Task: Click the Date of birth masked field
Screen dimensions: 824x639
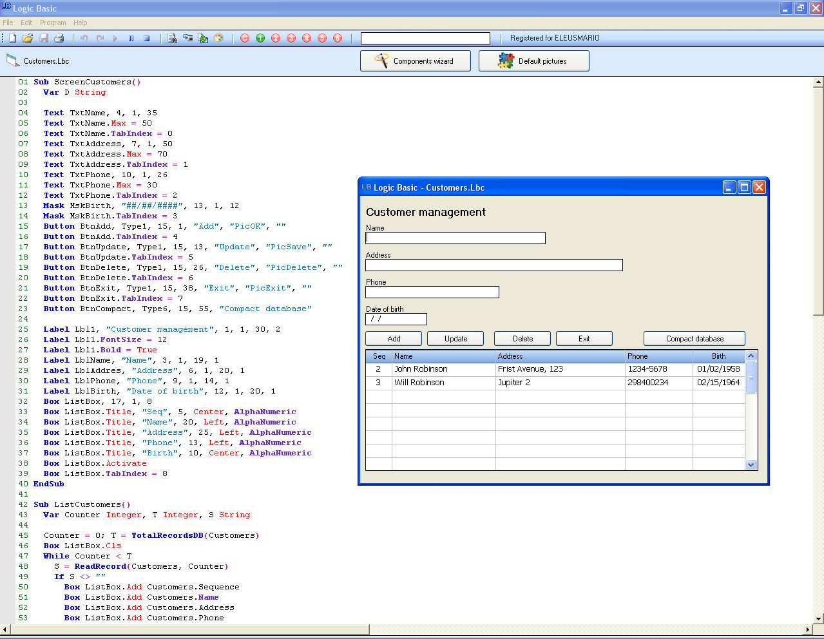Action: coord(396,319)
